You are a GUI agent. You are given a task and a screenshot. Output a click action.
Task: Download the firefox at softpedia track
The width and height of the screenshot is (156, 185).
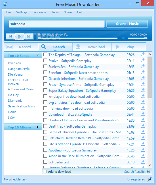coord(143,114)
